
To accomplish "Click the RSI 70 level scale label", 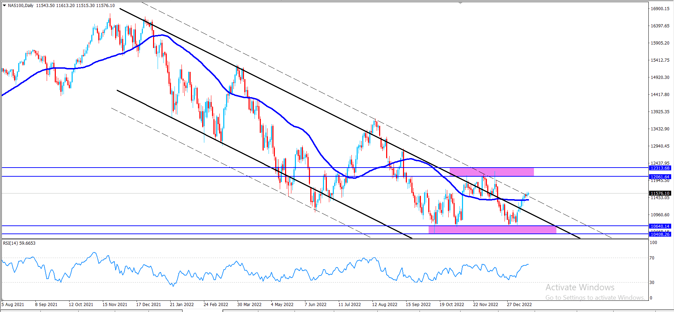I will point(652,258).
